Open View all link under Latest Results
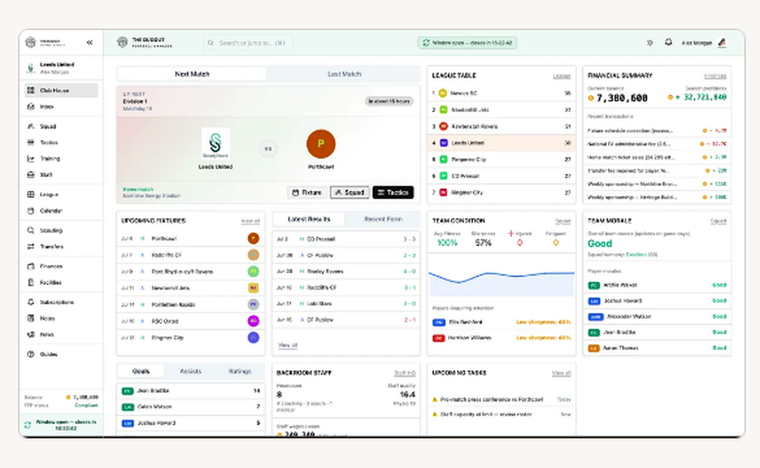The width and height of the screenshot is (760, 468). point(287,345)
